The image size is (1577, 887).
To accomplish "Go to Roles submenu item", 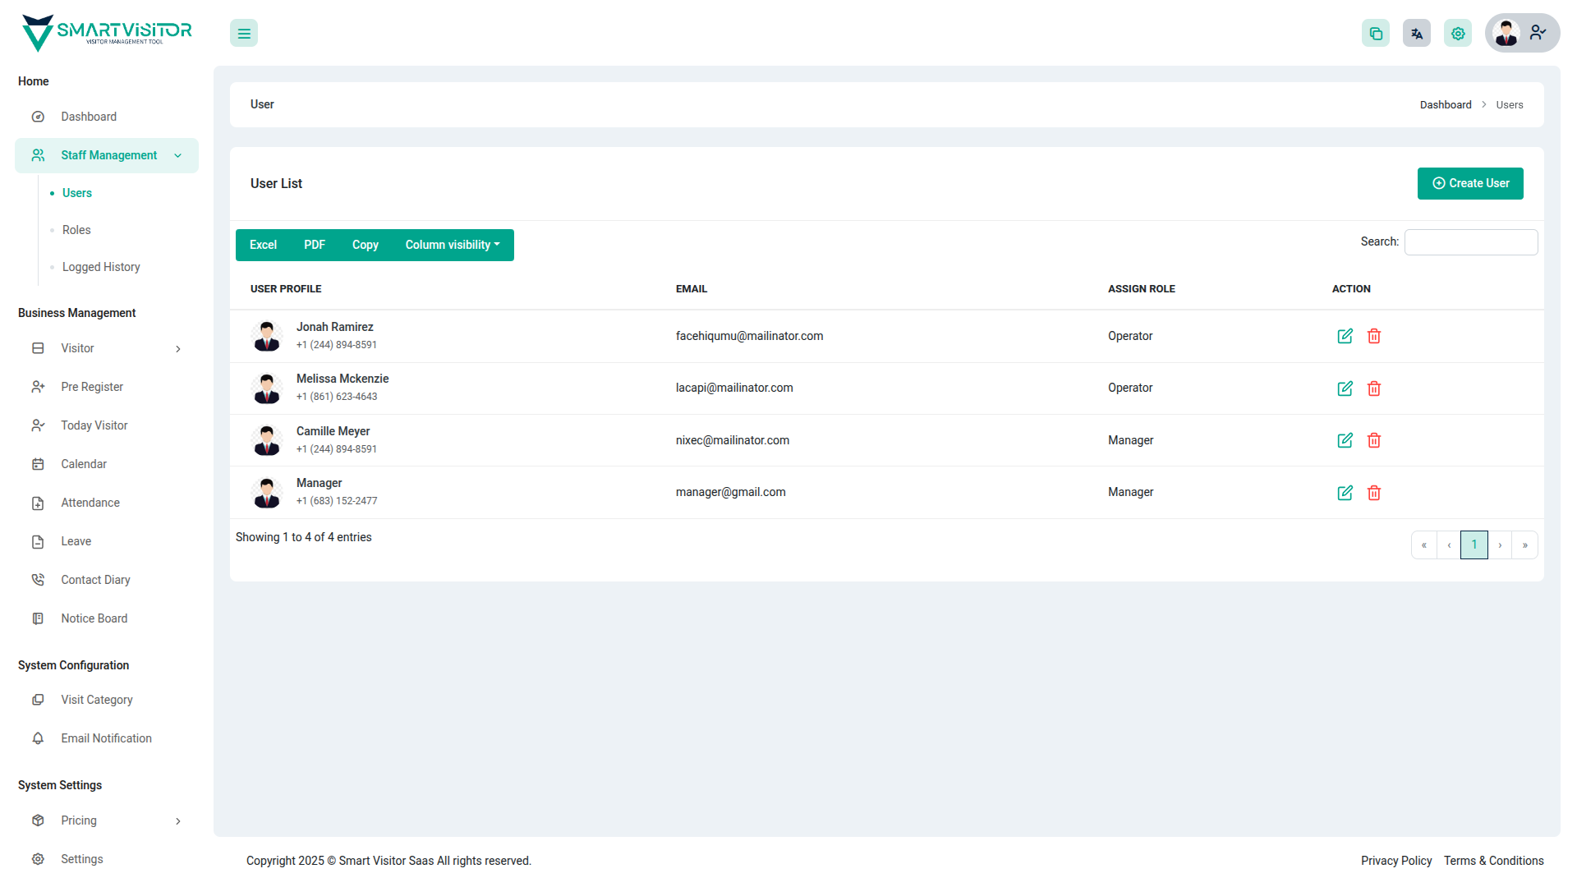I will tap(76, 230).
